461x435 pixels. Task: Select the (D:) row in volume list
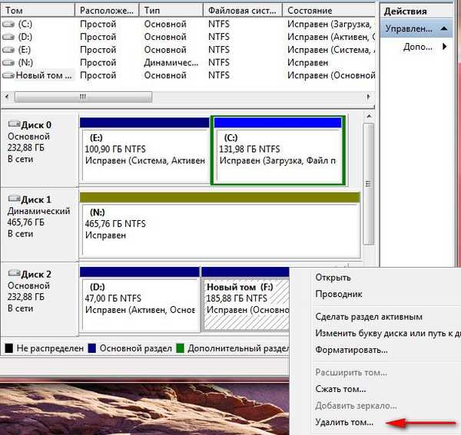coord(187,37)
